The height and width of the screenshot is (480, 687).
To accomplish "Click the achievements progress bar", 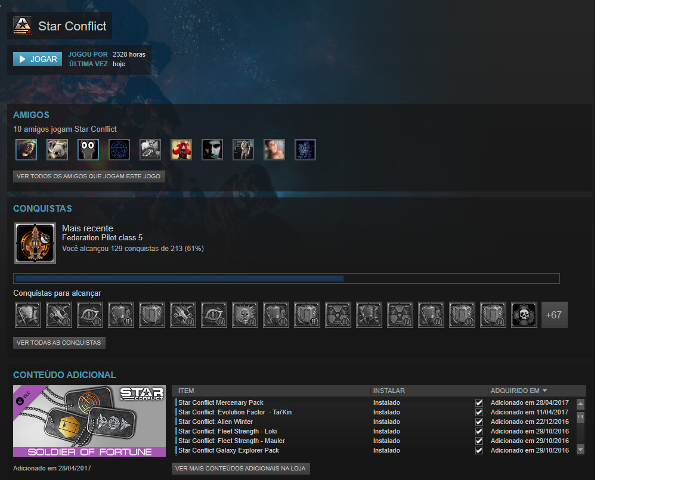I will click(x=286, y=278).
